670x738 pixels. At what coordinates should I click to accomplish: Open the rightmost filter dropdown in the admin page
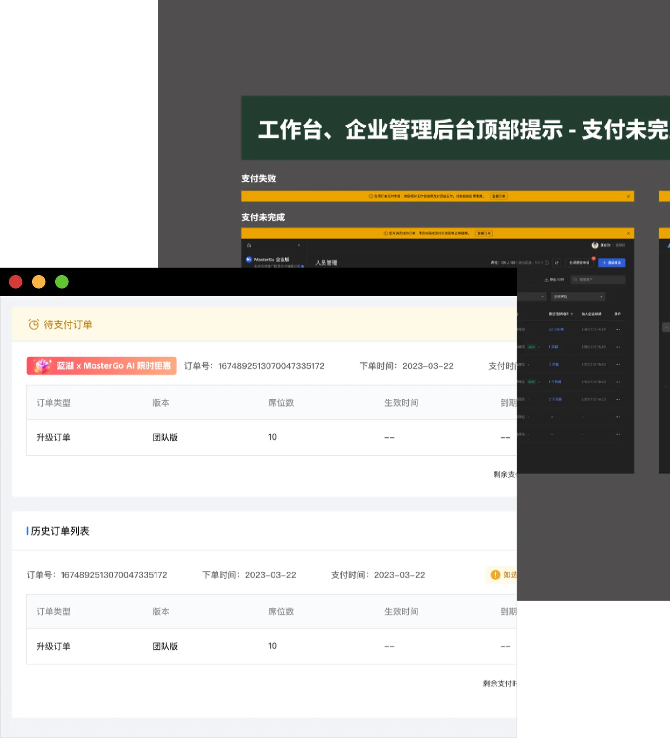click(578, 297)
